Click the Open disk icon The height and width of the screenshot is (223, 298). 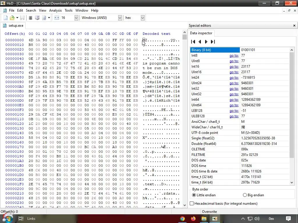click(x=37, y=18)
